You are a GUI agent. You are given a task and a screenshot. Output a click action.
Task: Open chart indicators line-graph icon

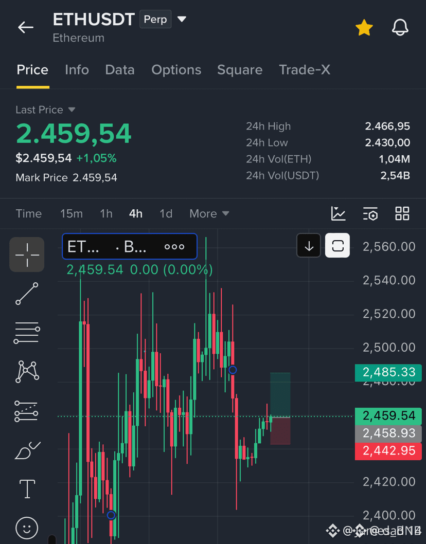tap(338, 213)
